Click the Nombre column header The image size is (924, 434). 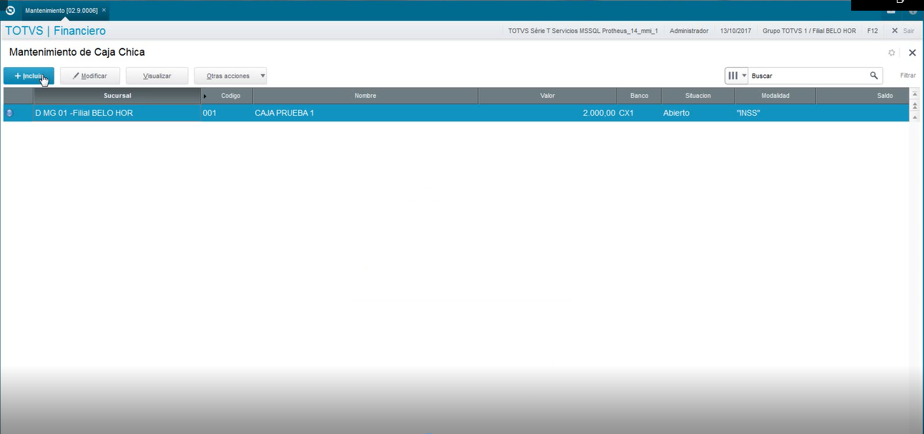(365, 96)
